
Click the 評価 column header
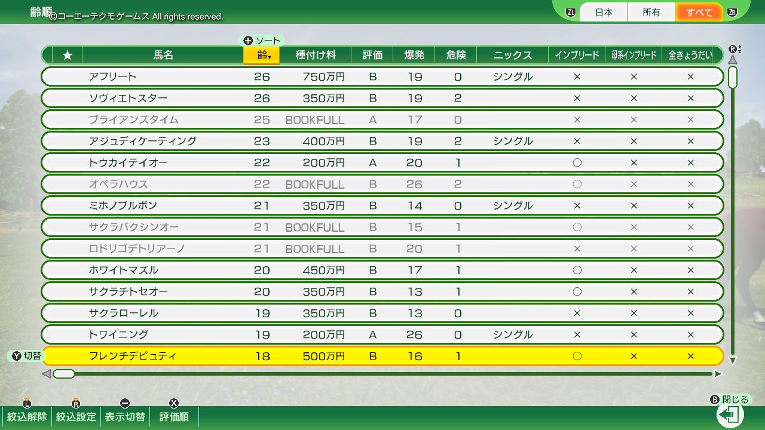(x=372, y=55)
